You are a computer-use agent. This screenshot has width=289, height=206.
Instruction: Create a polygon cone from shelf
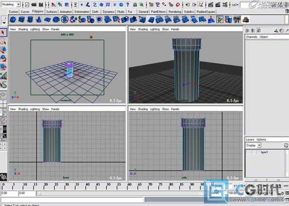[39, 19]
